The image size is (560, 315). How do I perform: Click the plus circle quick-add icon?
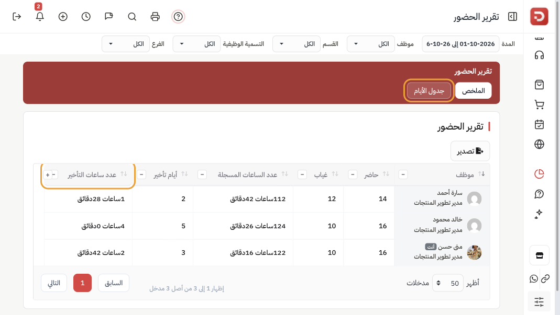[63, 17]
